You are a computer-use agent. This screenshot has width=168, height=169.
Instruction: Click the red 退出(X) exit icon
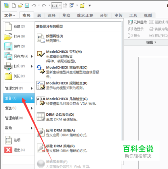8,150
